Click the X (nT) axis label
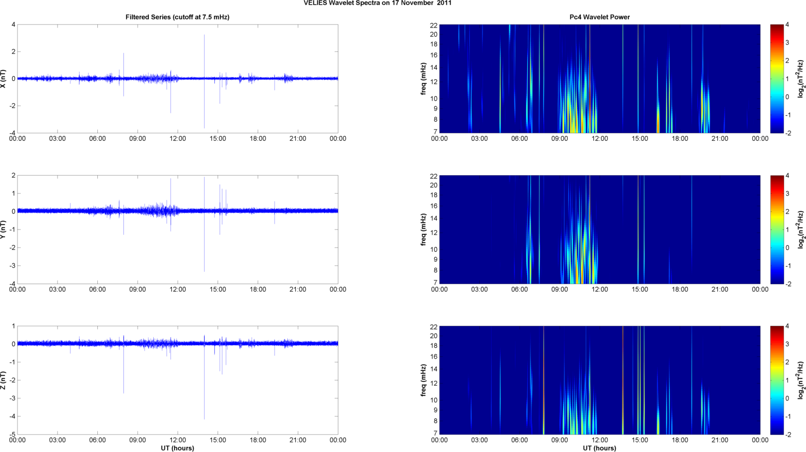The width and height of the screenshot is (806, 452). coord(4,79)
